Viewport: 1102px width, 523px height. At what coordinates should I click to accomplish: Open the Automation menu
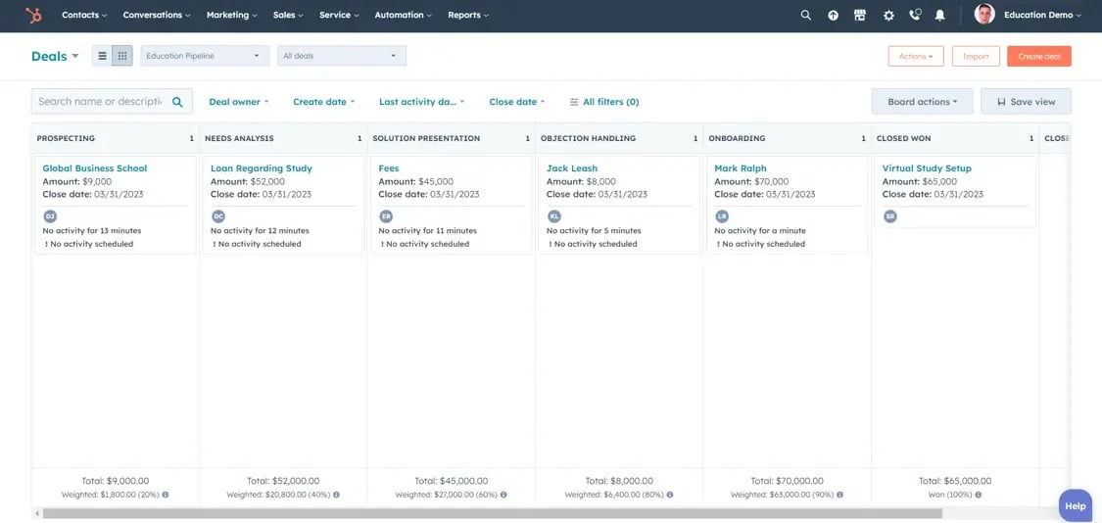point(404,15)
